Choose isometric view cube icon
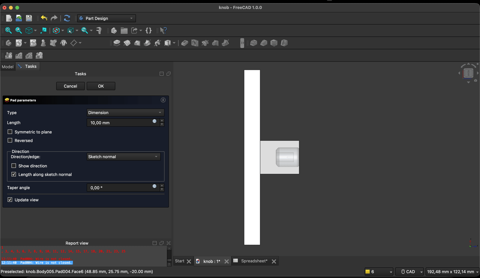Screen dimensions: 480x278 click(29, 31)
